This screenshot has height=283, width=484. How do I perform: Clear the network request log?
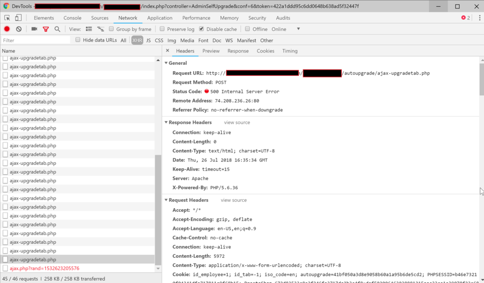point(18,29)
